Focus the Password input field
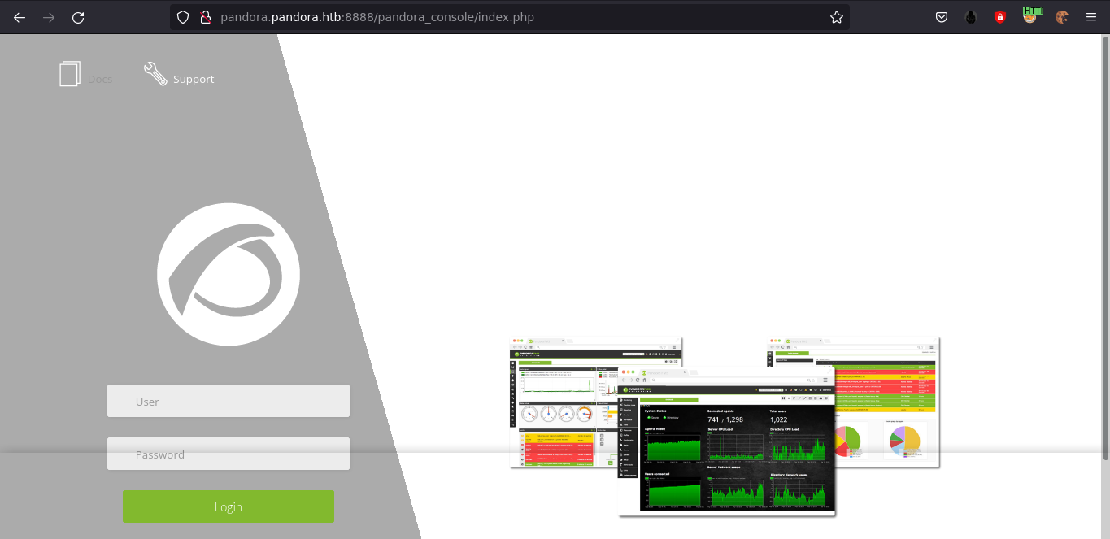 (x=229, y=454)
